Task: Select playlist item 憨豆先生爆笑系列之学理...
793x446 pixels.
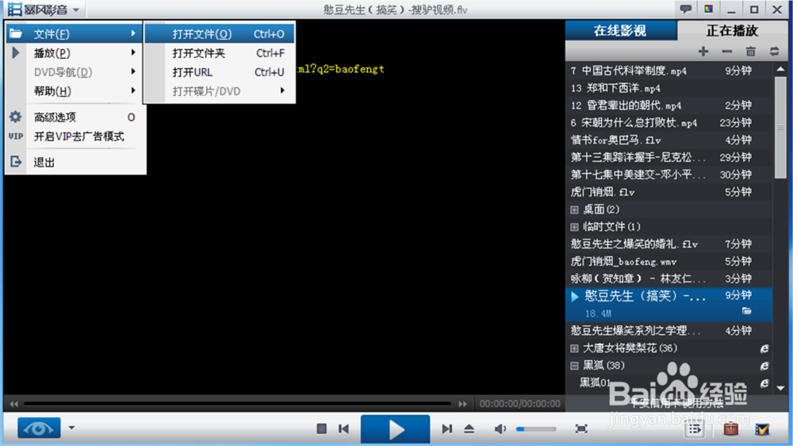Action: (x=669, y=331)
